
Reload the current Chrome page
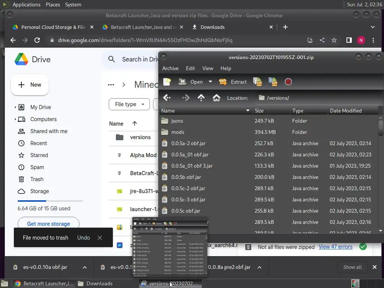pyautogui.click(x=37, y=40)
